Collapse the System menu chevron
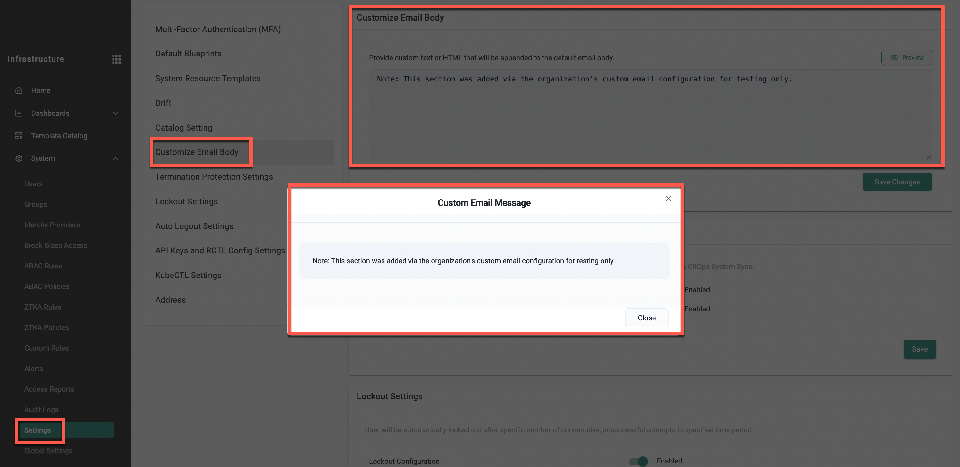This screenshot has height=467, width=960. tap(115, 158)
